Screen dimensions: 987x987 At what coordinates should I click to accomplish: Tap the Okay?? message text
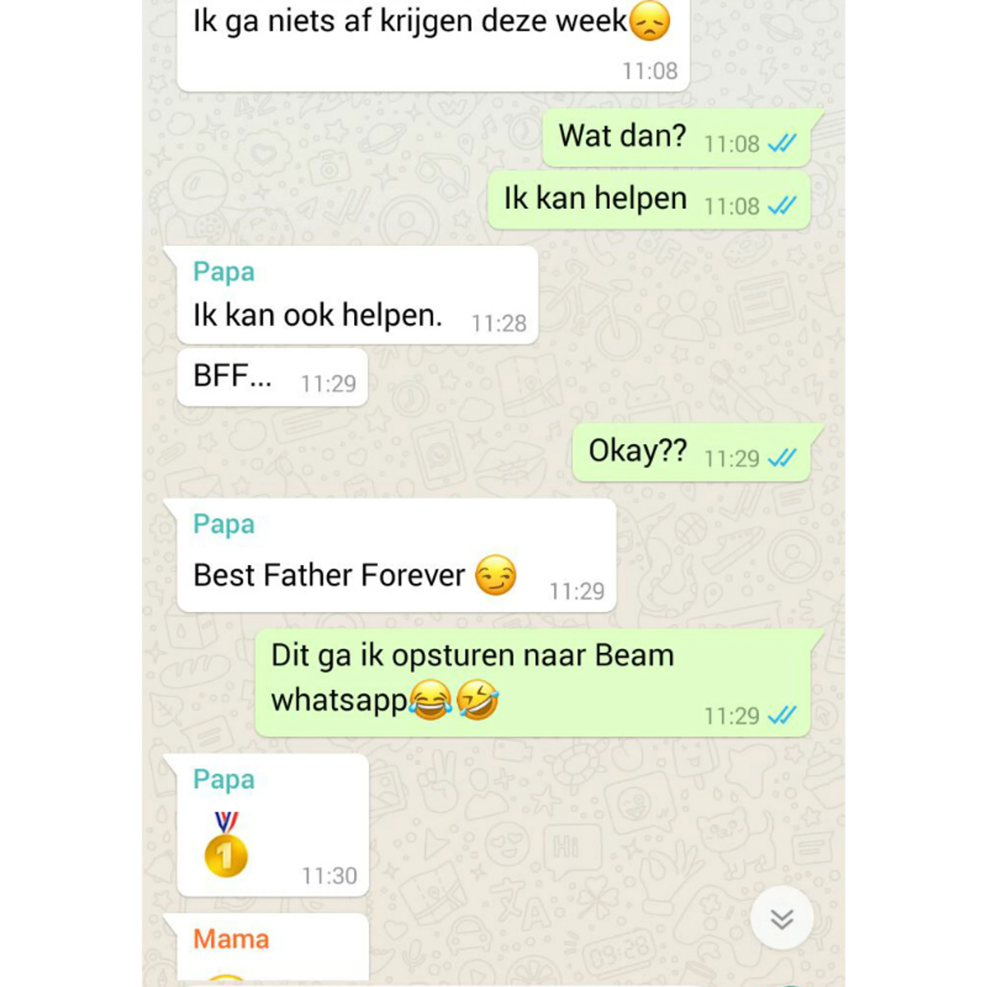tap(637, 451)
